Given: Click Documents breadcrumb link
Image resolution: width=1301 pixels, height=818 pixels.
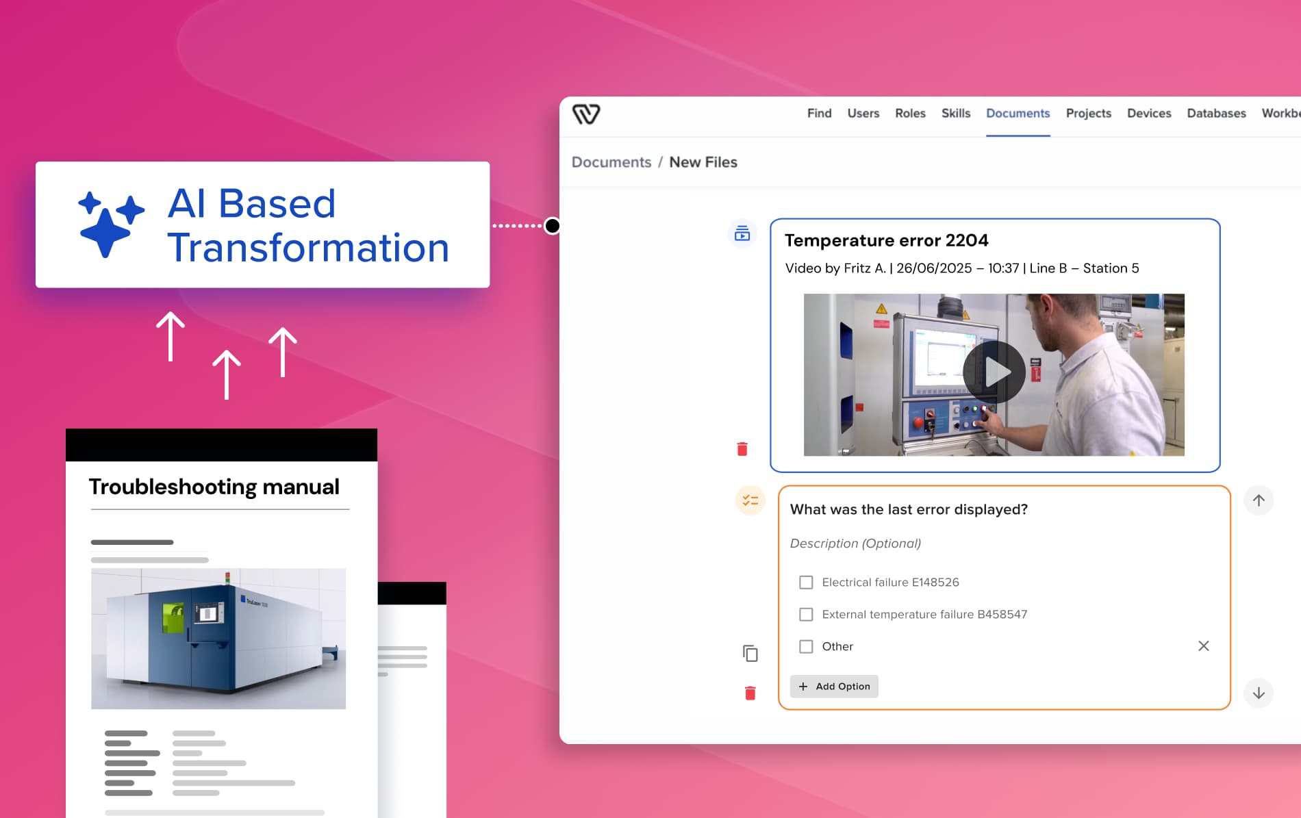Looking at the screenshot, I should point(611,162).
